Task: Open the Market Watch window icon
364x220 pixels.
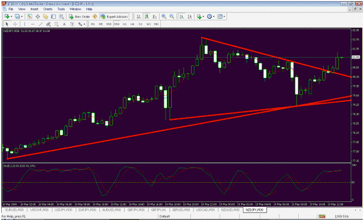Action: tap(30, 16)
